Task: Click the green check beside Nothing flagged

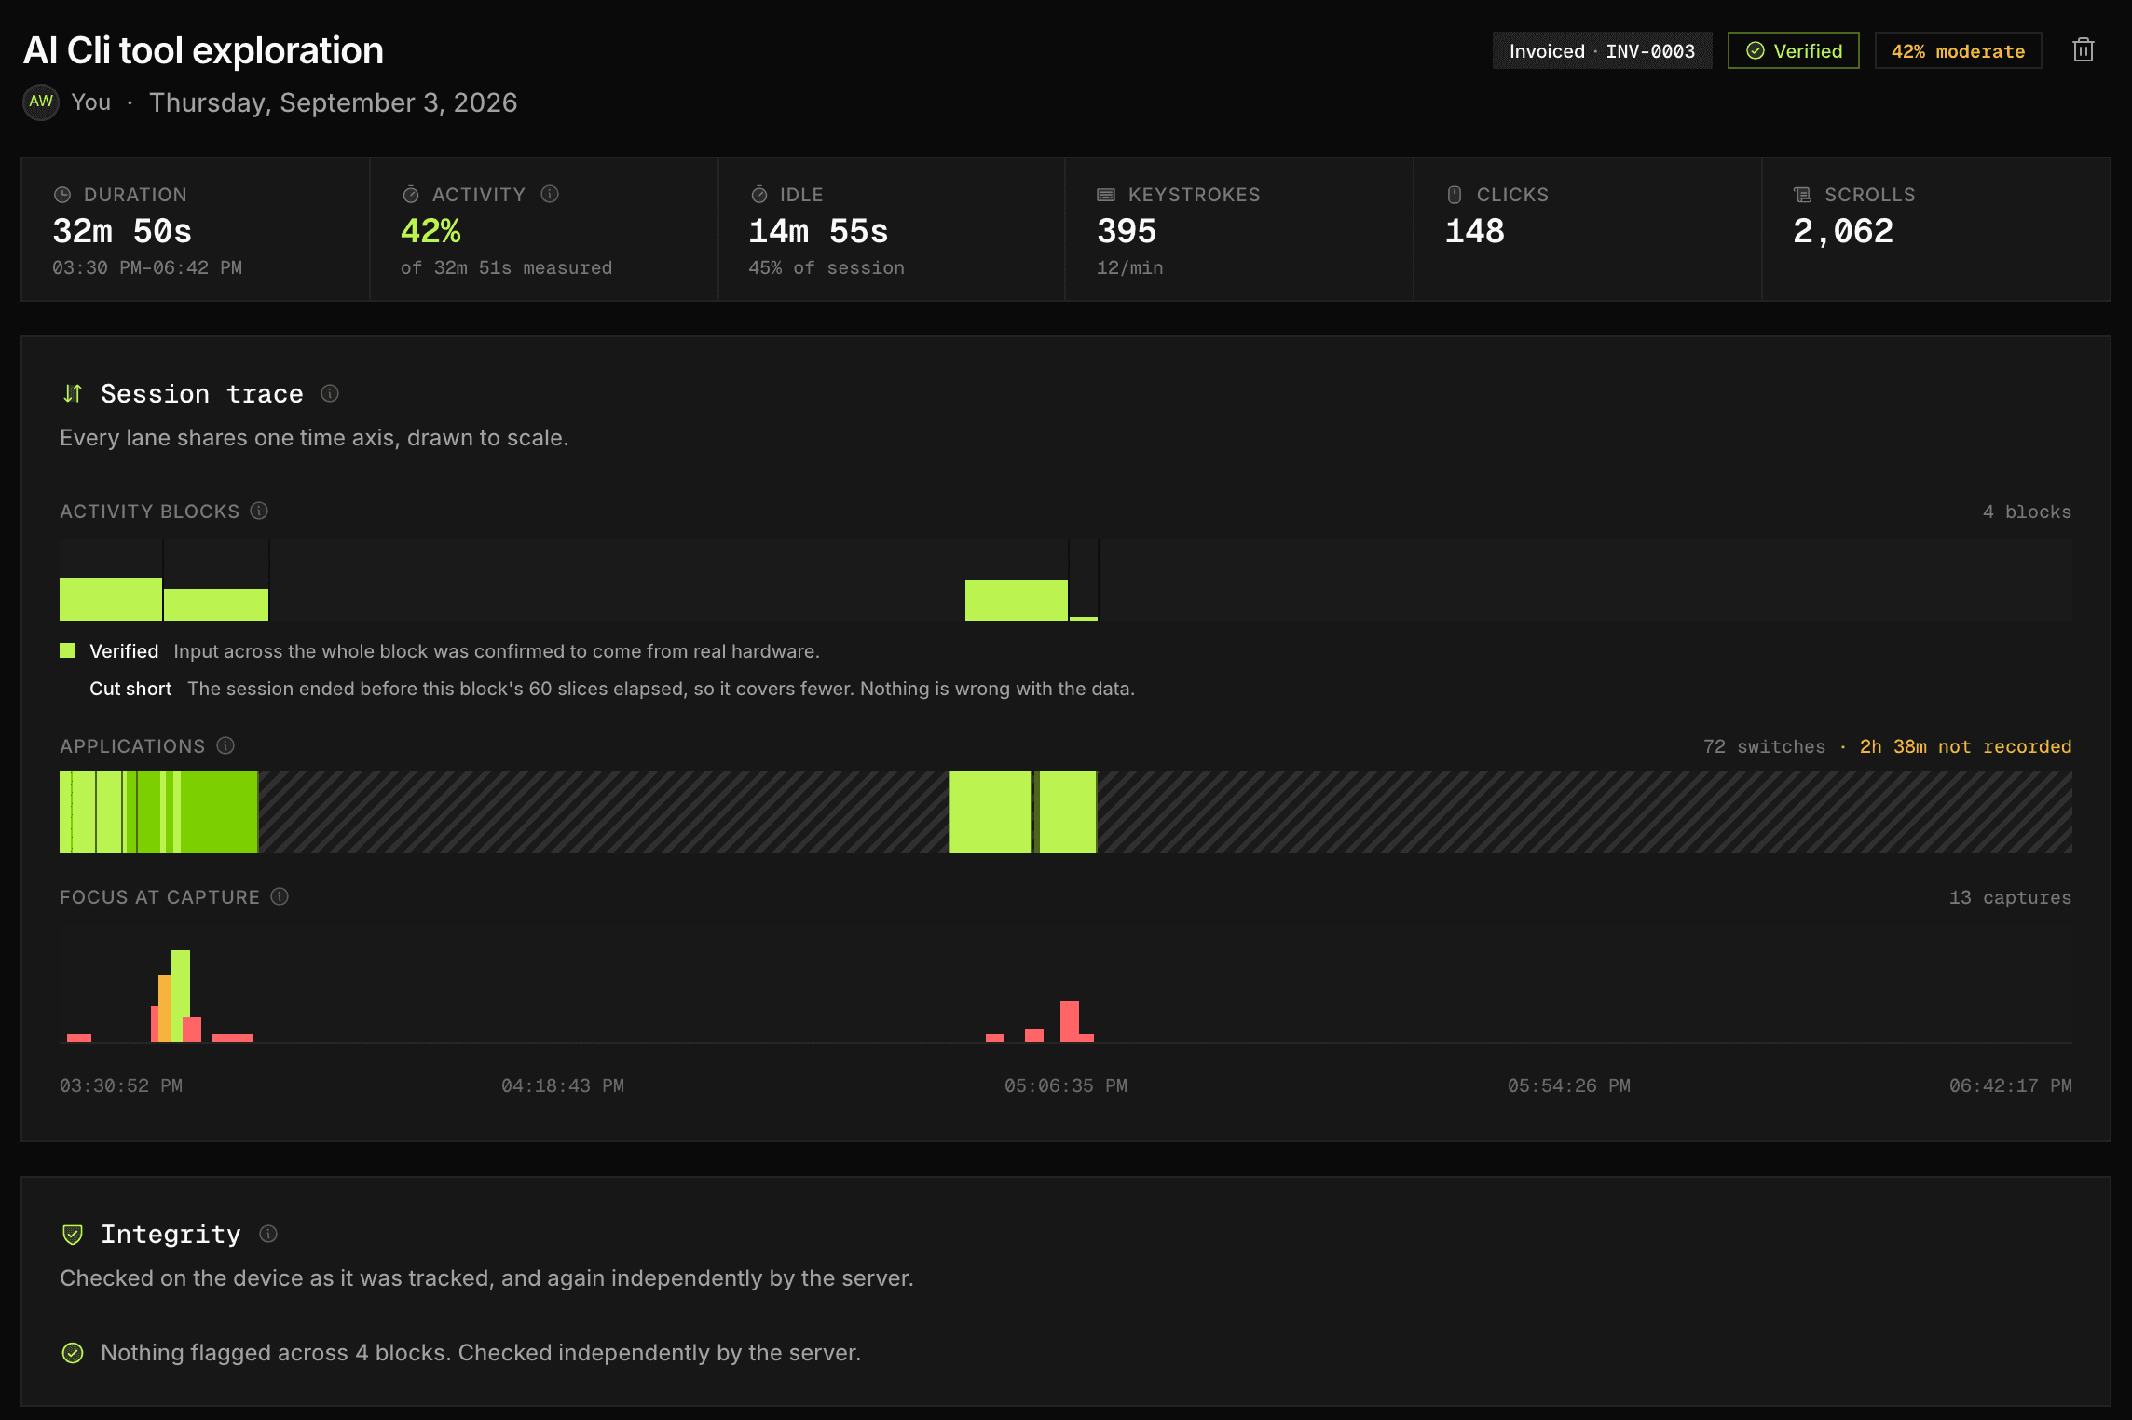Action: pyautogui.click(x=73, y=1353)
